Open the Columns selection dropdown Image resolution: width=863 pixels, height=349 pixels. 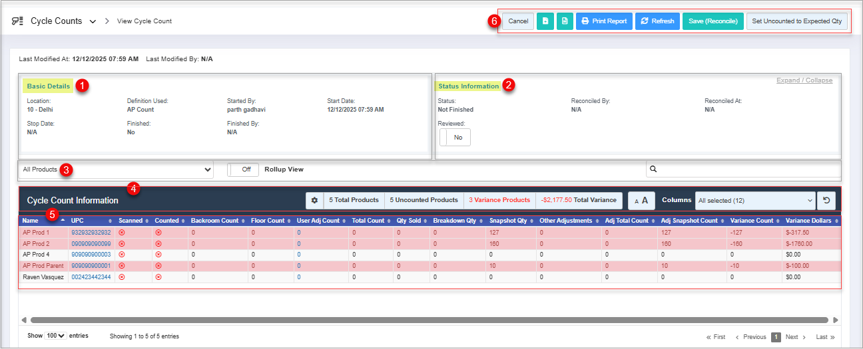tap(754, 200)
